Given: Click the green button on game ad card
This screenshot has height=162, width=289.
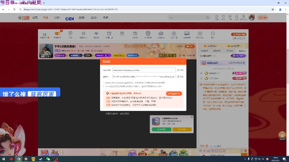Looking at the screenshot, I should tap(161, 129).
